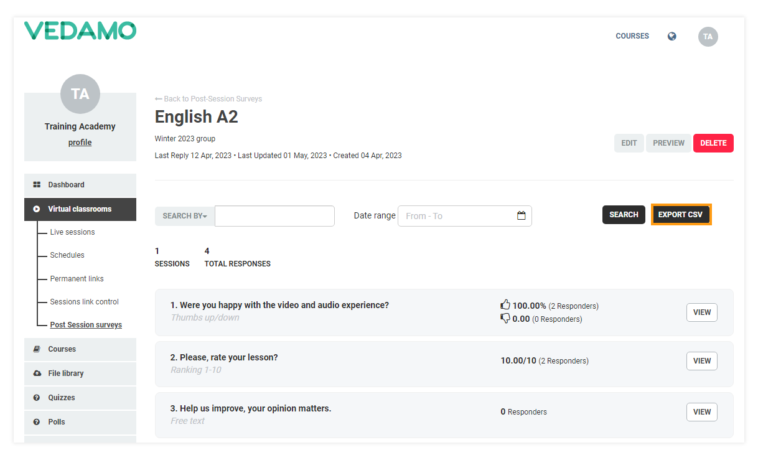758x460 pixels.
Task: Open the SEARCH BY dropdown
Action: [x=185, y=216]
